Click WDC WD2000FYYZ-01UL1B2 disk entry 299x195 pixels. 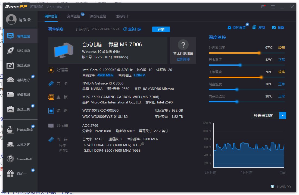tap(105, 116)
